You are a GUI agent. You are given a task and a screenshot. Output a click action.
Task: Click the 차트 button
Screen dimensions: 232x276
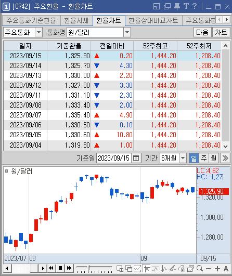click(x=221, y=32)
